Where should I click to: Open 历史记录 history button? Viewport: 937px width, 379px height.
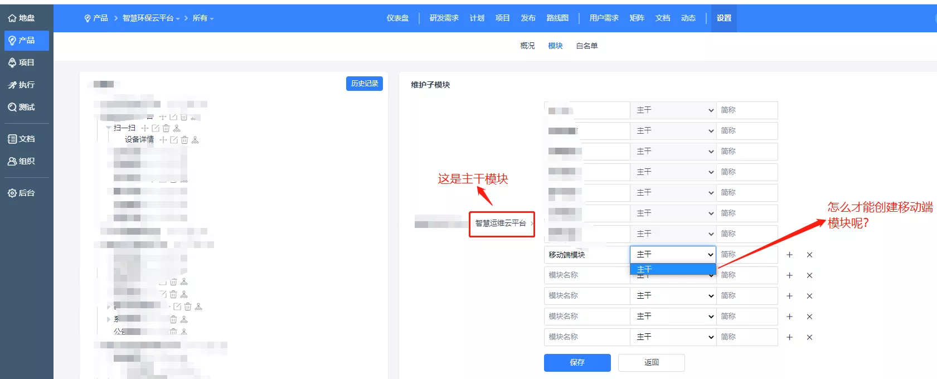[x=365, y=84]
